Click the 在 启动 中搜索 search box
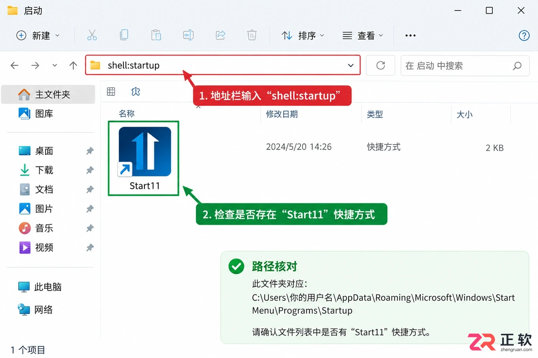 tap(465, 66)
